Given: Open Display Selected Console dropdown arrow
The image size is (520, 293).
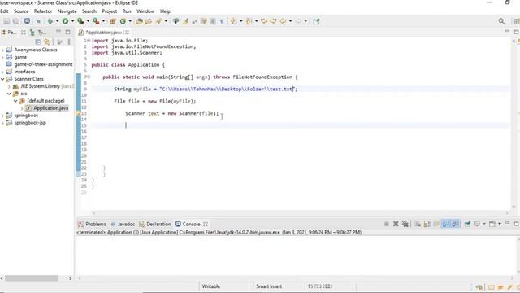Looking at the screenshot, I should point(484,225).
